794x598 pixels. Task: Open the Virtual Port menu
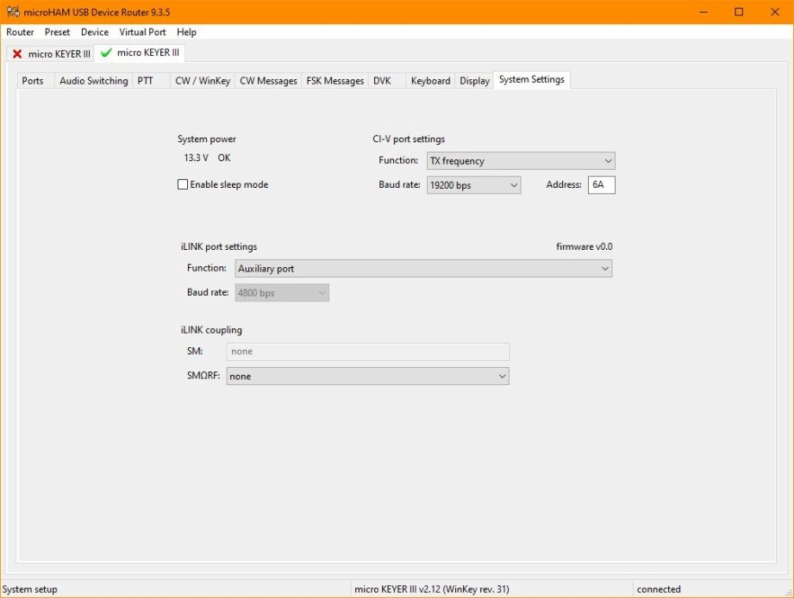coord(142,32)
